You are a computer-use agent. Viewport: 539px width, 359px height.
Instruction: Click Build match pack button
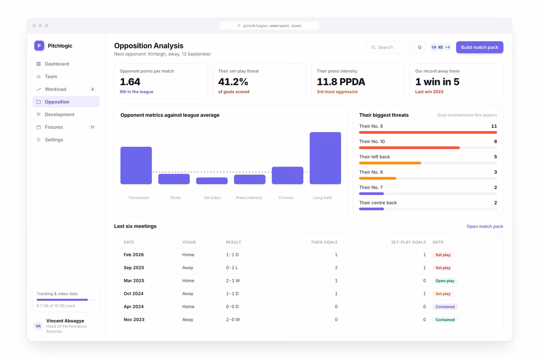click(x=480, y=47)
